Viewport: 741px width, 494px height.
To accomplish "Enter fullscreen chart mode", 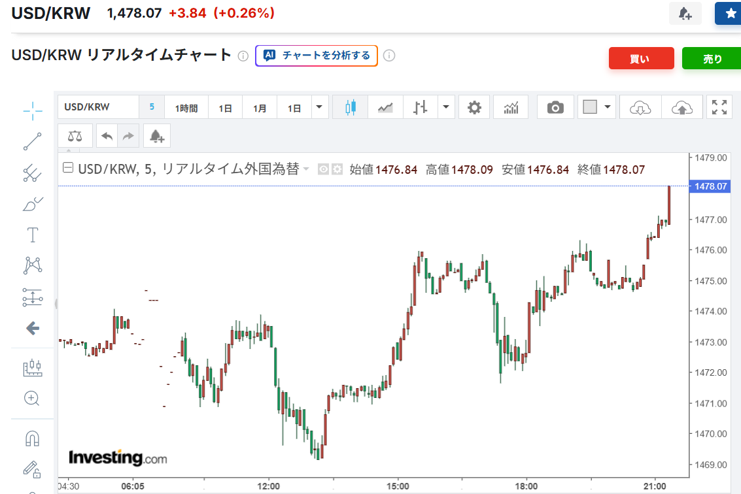I will pyautogui.click(x=719, y=108).
